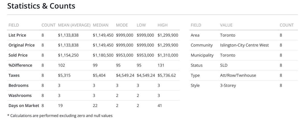The width and height of the screenshot is (308, 138).
Task: Select the Days on Market row label
Action: click(24, 106)
